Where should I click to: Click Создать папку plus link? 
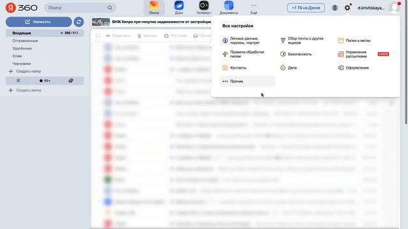click(25, 71)
